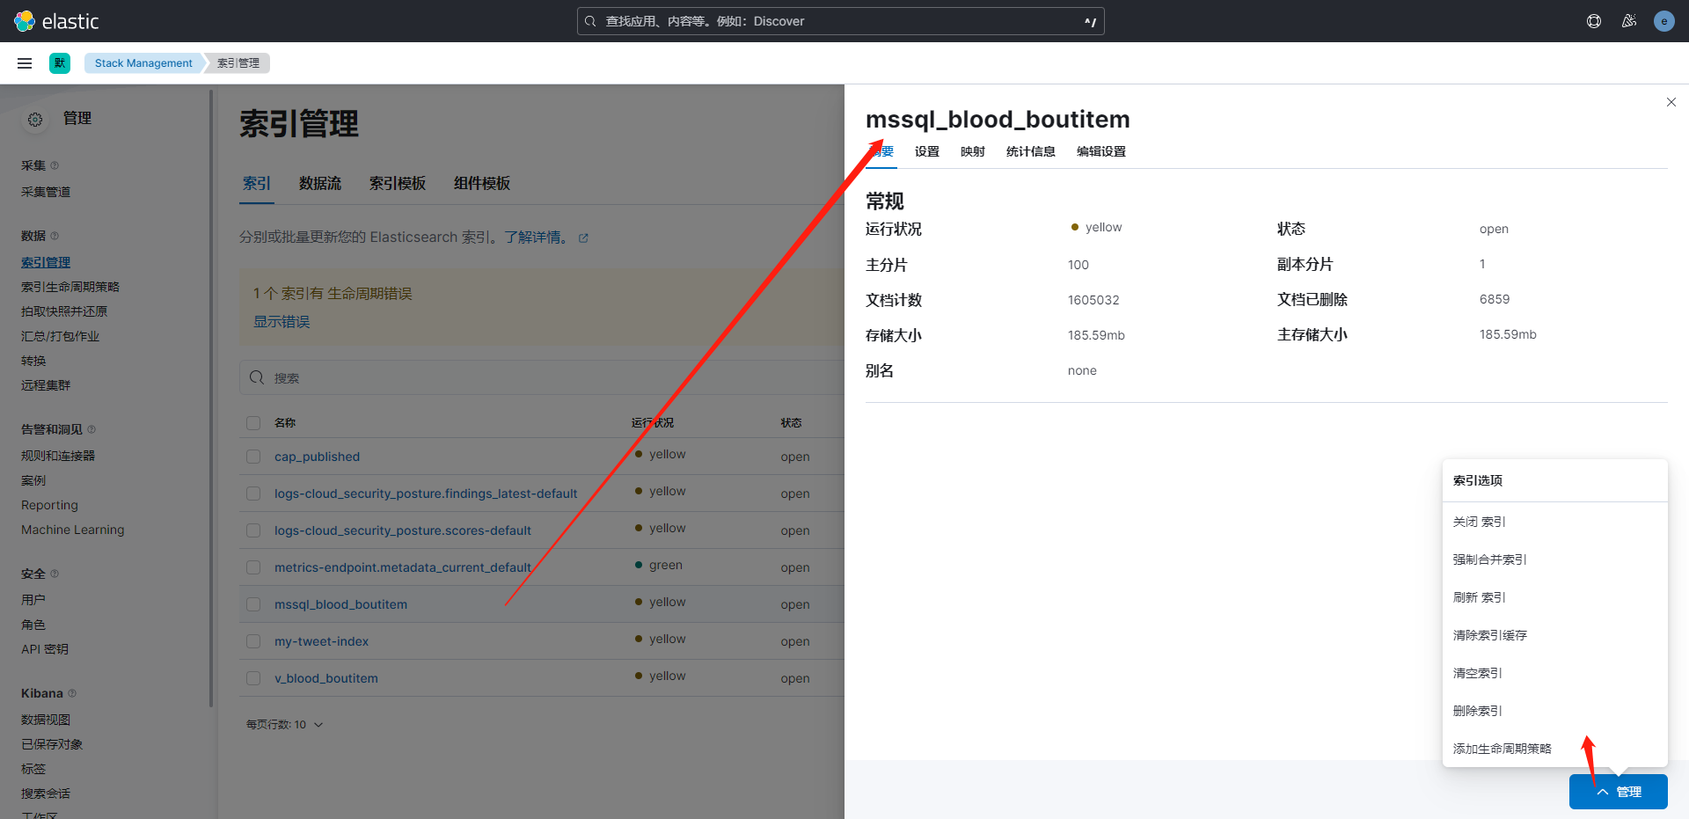1689x819 pixels.
Task: Toggle the hamburger navigation menu
Action: [25, 63]
